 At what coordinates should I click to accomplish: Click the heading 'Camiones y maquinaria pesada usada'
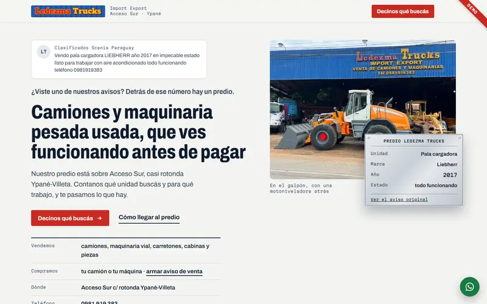click(x=139, y=132)
